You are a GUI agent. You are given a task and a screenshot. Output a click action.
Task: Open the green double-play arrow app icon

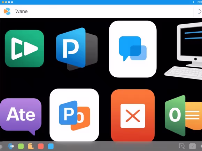click(x=24, y=49)
